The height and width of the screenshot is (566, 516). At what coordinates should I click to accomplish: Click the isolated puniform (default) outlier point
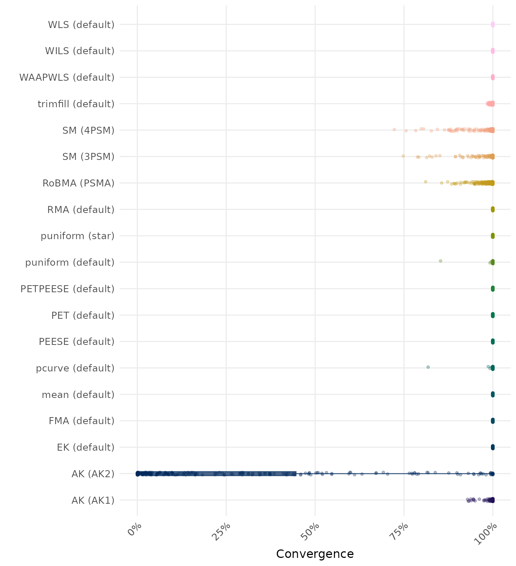pos(440,261)
